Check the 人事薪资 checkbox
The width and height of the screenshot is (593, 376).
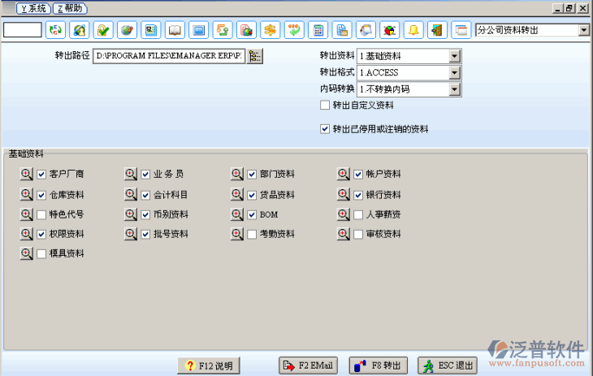pos(358,215)
